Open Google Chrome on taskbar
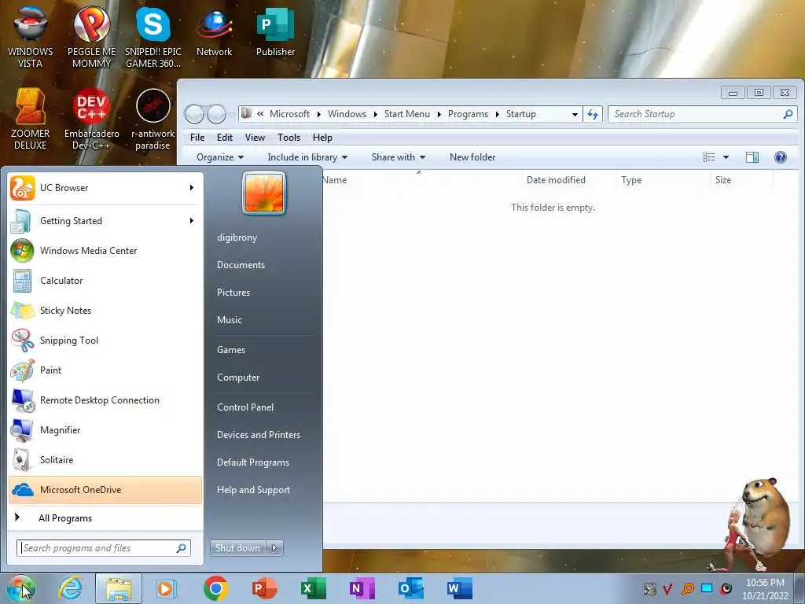805x604 pixels. [x=215, y=588]
